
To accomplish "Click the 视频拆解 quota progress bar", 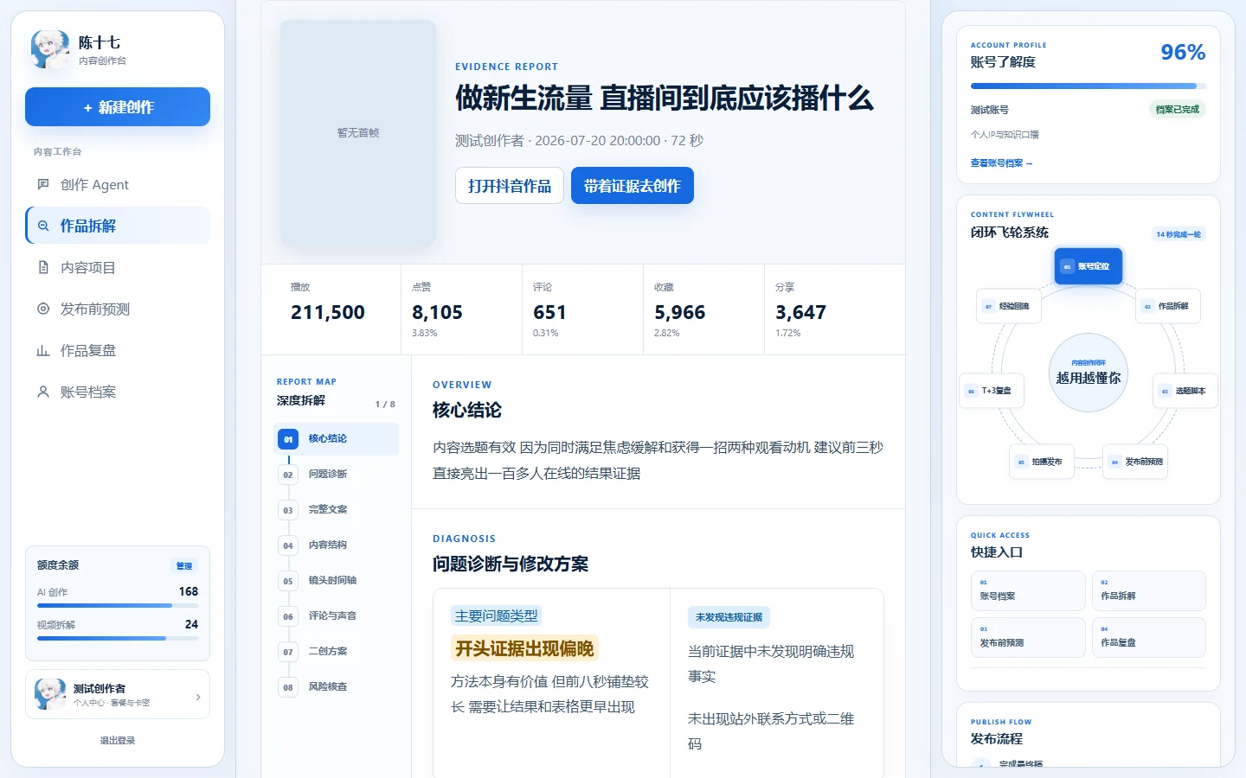I will coord(118,638).
